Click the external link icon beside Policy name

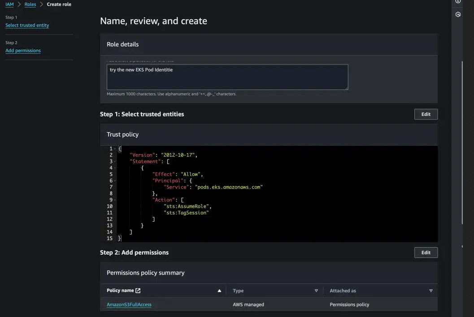tap(138, 291)
